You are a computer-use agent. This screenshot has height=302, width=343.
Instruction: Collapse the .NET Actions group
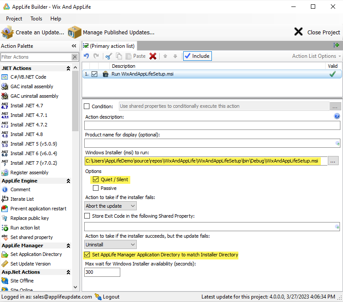pos(69,68)
